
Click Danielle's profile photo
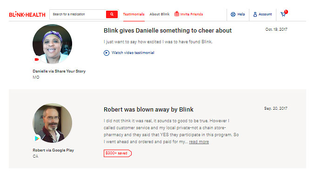(52, 44)
